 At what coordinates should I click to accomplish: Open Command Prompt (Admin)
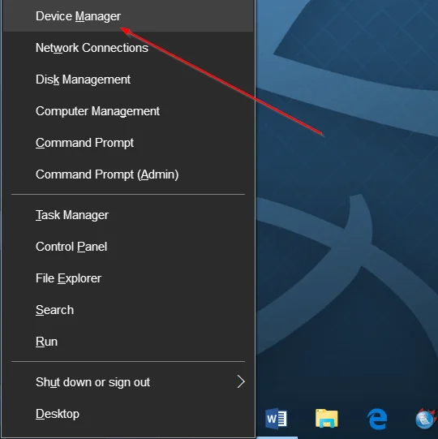coord(128,174)
